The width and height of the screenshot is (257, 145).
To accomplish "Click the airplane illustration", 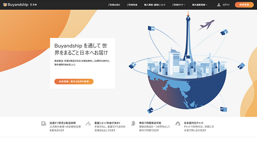I will click(206, 25).
